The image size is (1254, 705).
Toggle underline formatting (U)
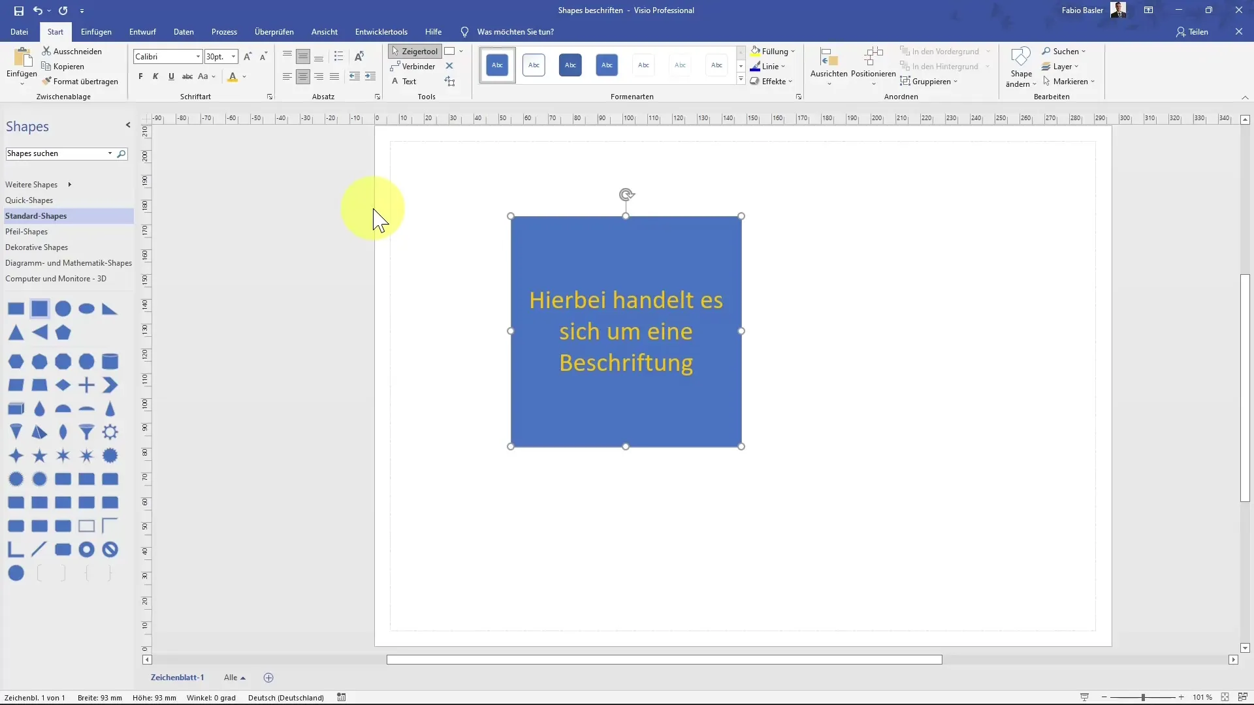171,76
